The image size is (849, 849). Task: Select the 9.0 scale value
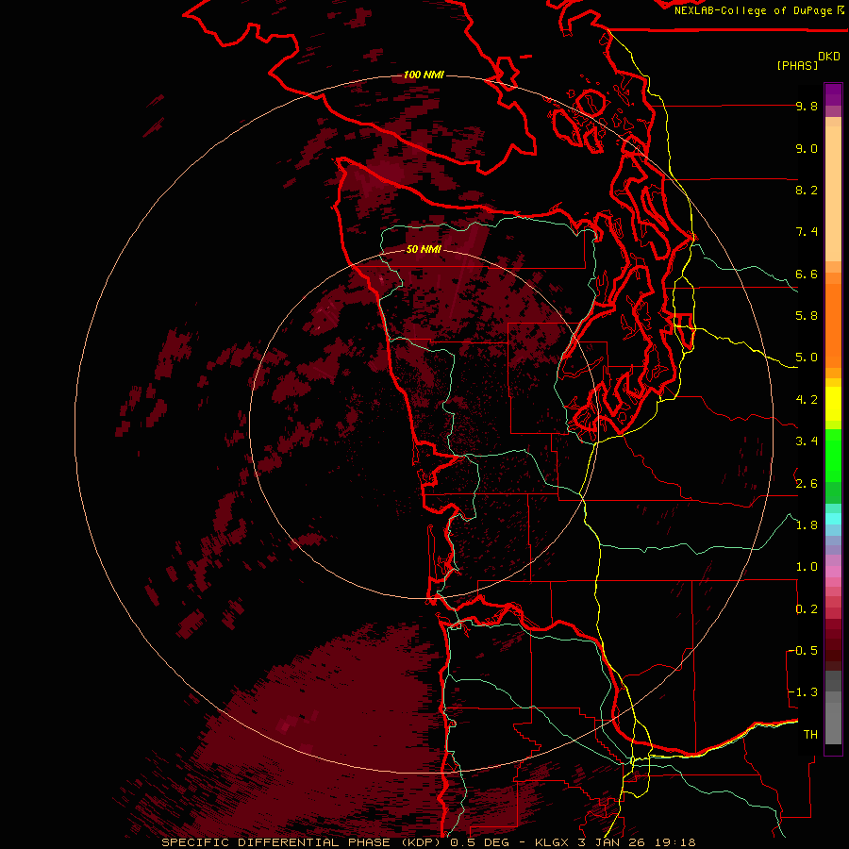pyautogui.click(x=807, y=148)
